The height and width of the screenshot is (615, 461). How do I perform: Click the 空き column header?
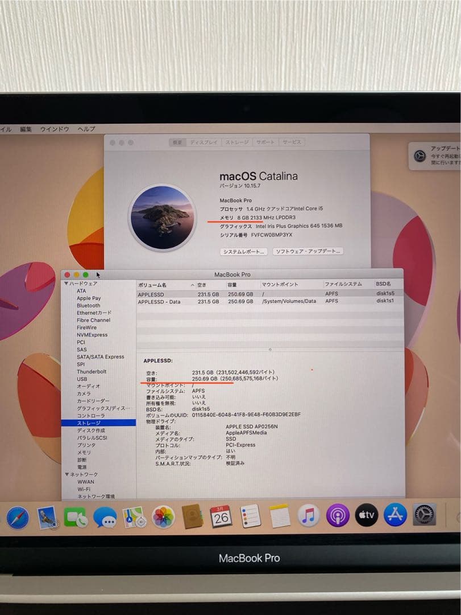pyautogui.click(x=201, y=285)
